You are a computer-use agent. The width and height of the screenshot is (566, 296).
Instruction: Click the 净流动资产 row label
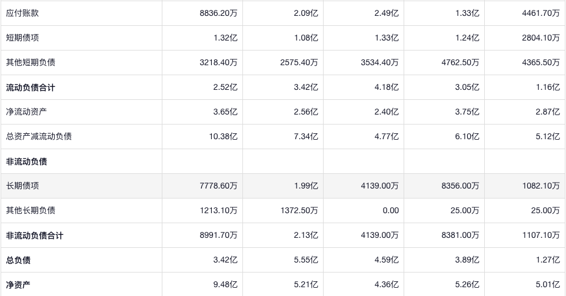[26, 112]
